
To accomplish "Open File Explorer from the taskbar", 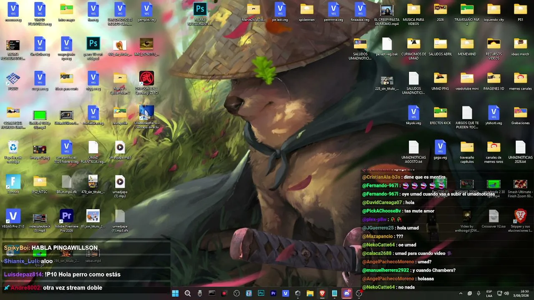I will (310, 293).
